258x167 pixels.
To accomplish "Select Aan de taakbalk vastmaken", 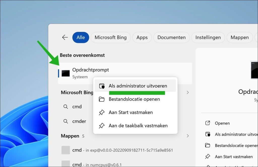I will point(135,126).
